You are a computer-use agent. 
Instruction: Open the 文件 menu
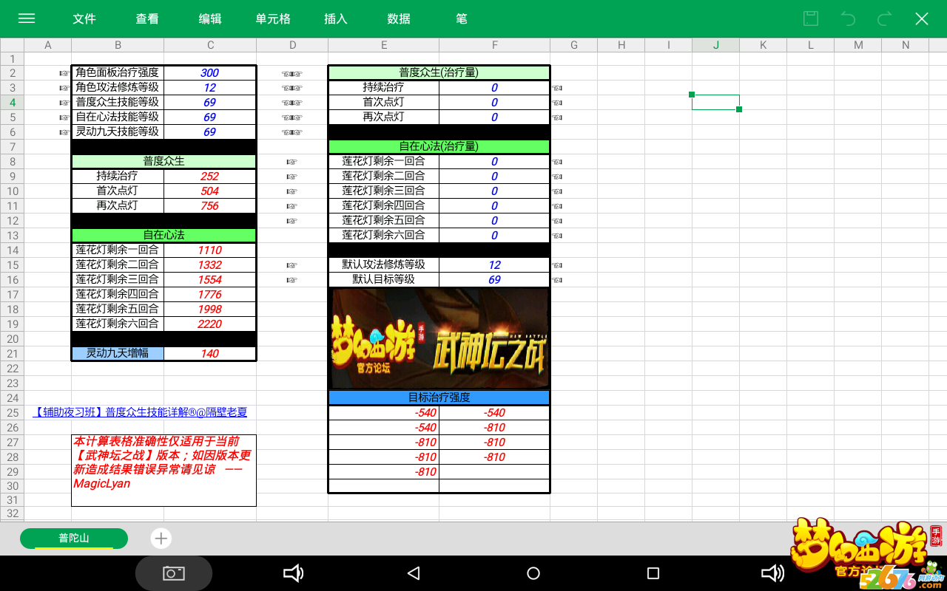point(84,18)
